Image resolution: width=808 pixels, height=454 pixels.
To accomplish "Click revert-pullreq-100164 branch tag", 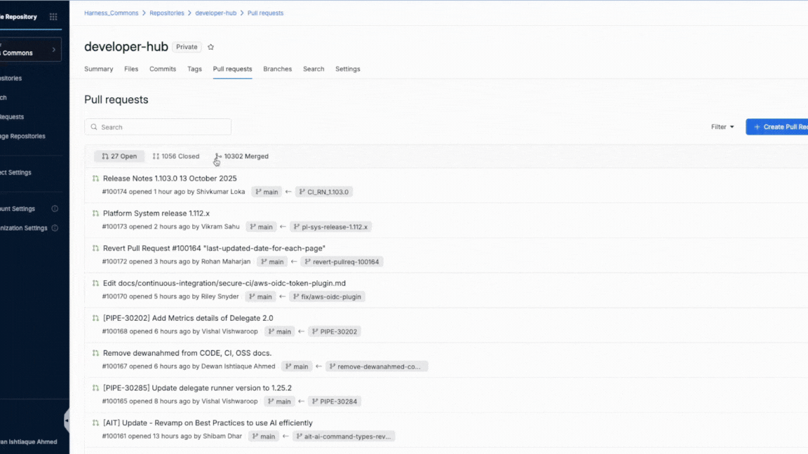I will point(342,262).
